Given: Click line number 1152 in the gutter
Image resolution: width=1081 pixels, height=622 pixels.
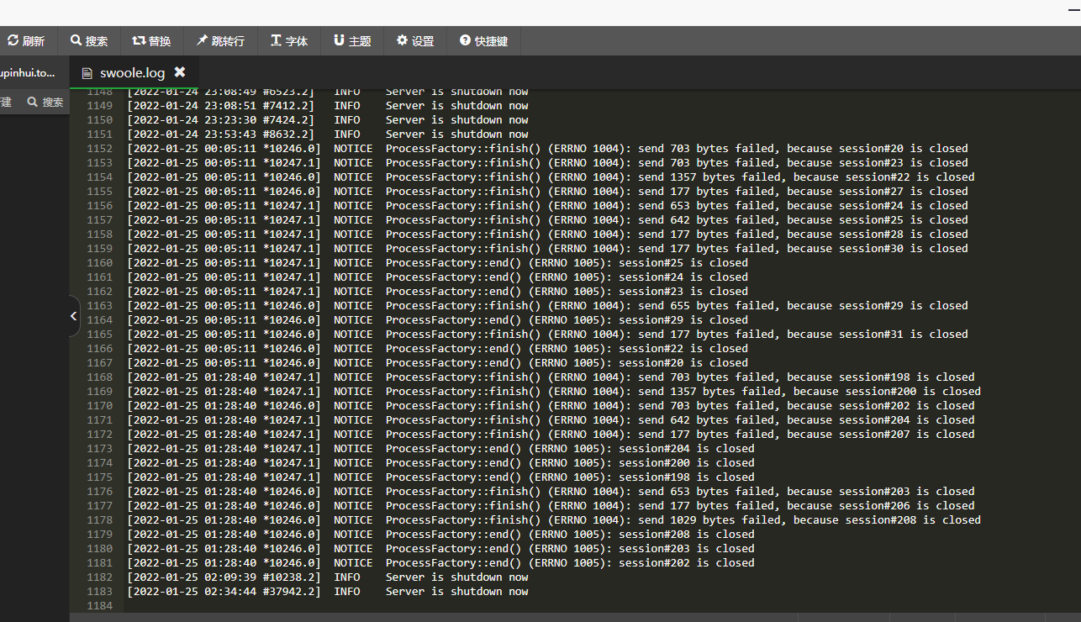Looking at the screenshot, I should [99, 149].
